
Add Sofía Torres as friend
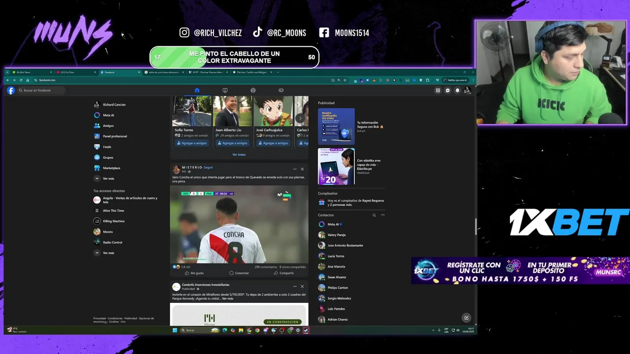[x=191, y=143]
